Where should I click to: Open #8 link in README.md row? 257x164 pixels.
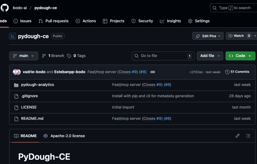[167, 119]
